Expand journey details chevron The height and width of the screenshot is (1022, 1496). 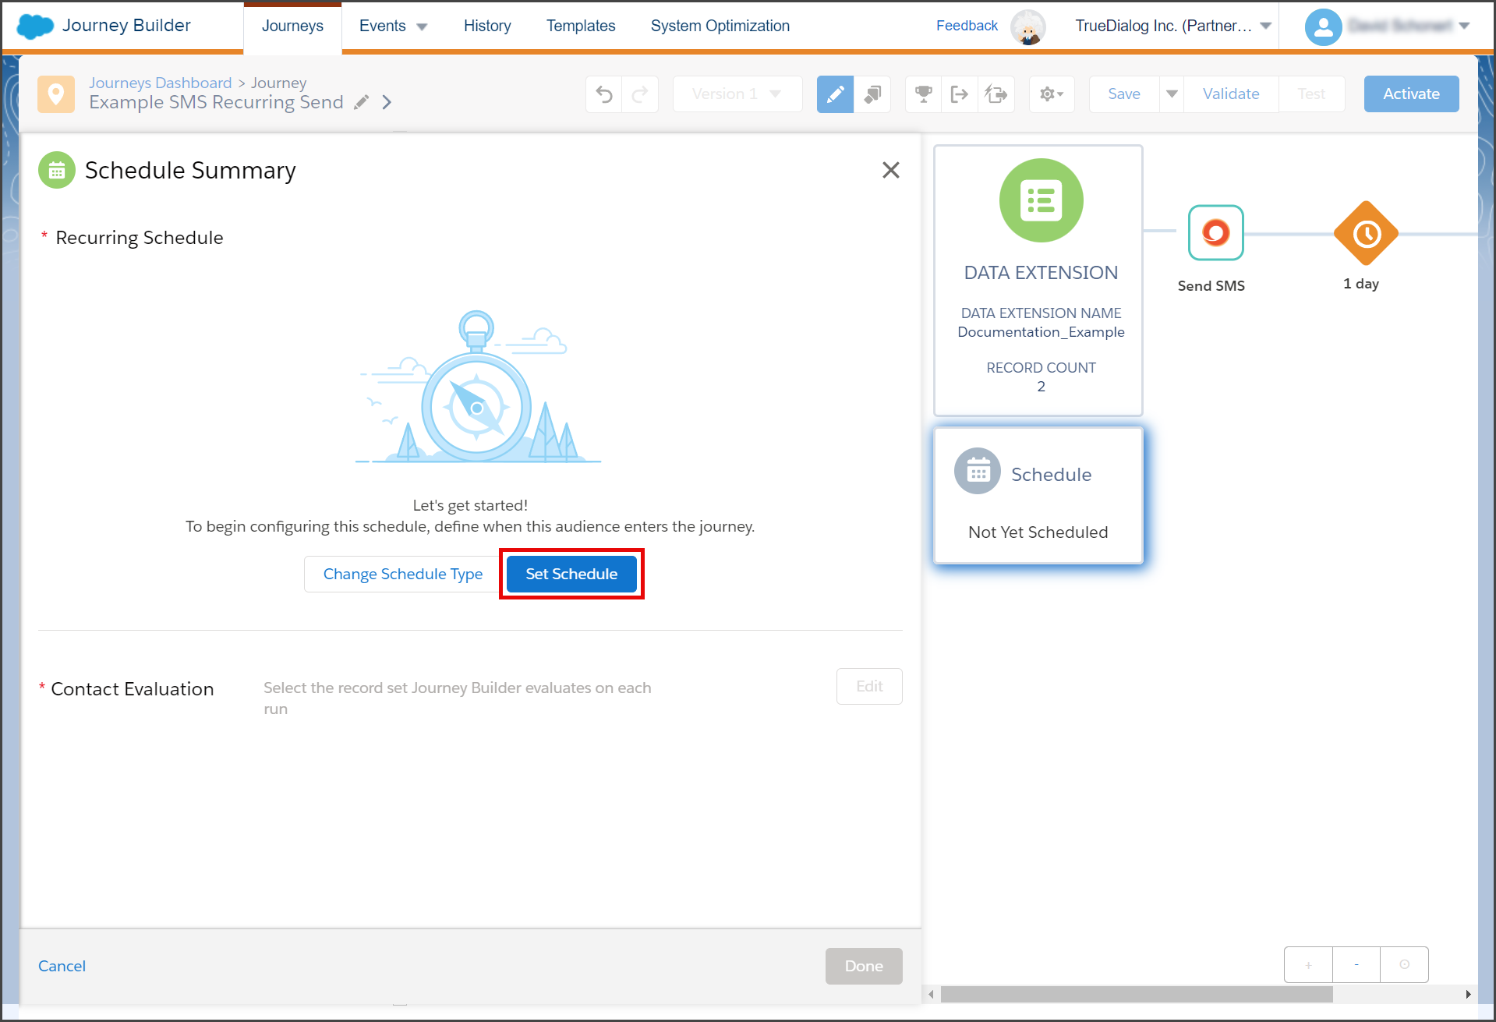pos(387,102)
